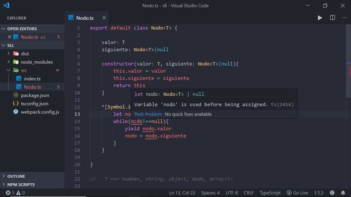
Task: Click the tsconfig.json braces icon
Action: tap(16, 103)
